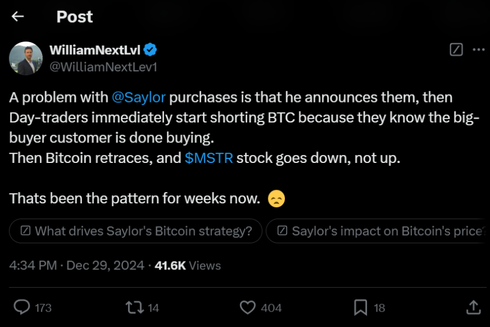Open the @Saylor mention link
The width and height of the screenshot is (490, 327).
pos(138,97)
